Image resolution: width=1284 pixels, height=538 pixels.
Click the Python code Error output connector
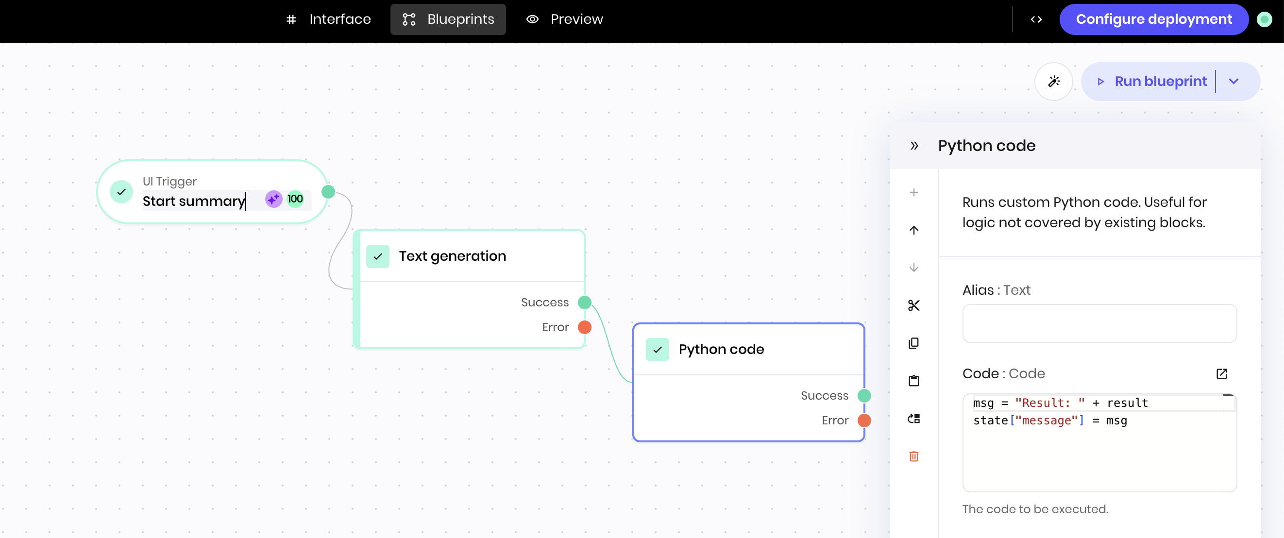pyautogui.click(x=864, y=420)
